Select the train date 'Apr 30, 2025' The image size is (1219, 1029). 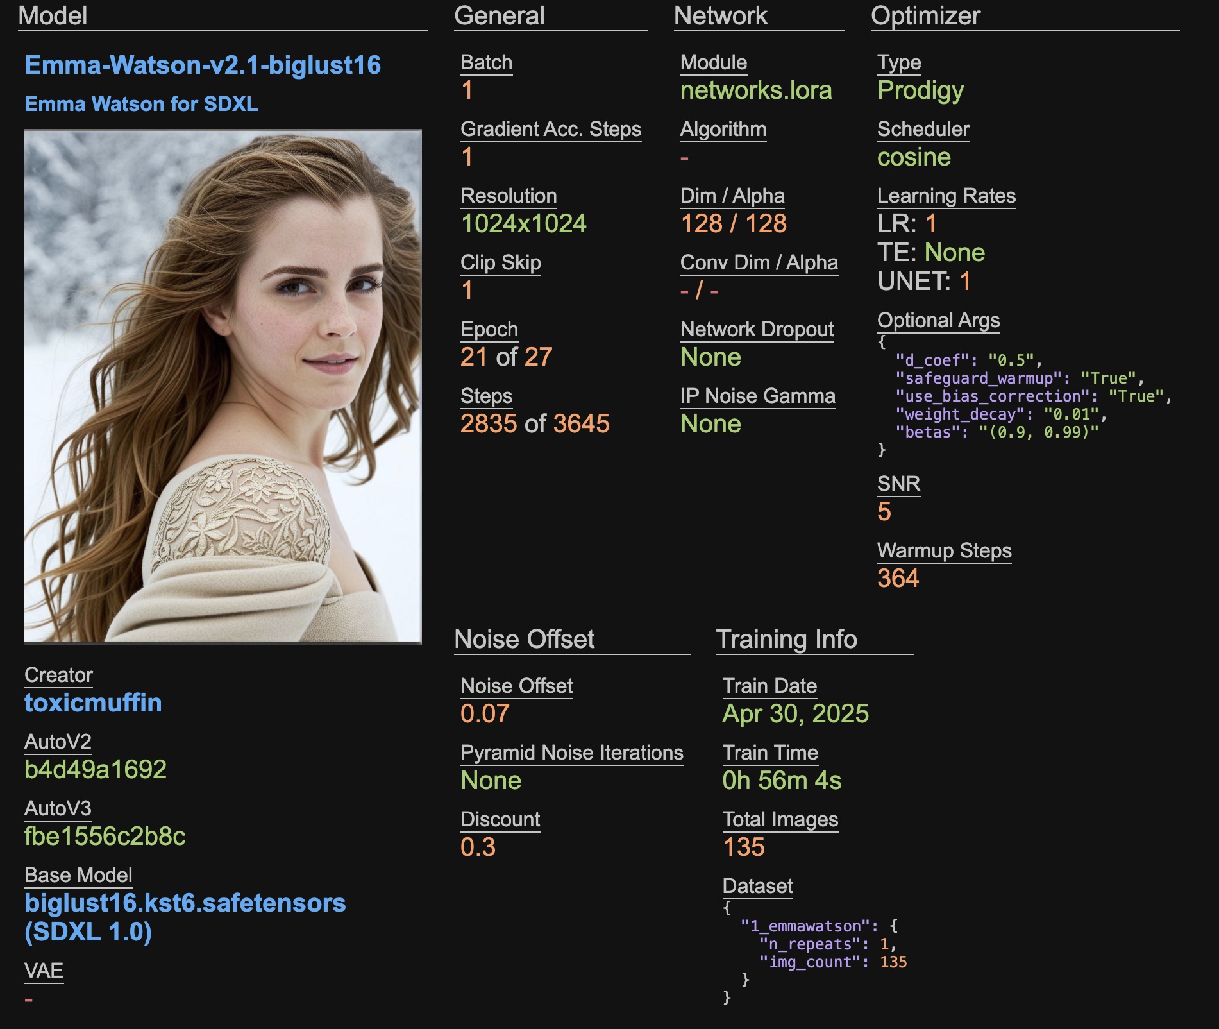pyautogui.click(x=796, y=714)
